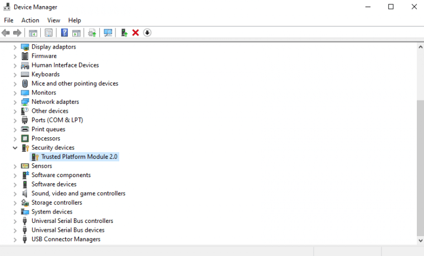424x256 pixels.
Task: Click the Storage controllers icon
Action: (25, 202)
